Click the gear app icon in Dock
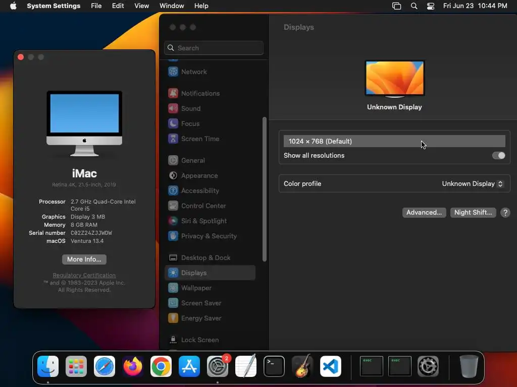Image resolution: width=517 pixels, height=387 pixels. click(x=428, y=366)
